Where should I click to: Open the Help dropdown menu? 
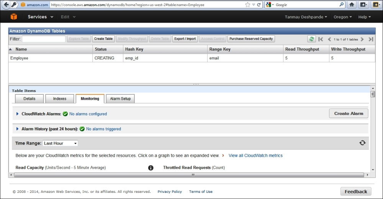click(x=365, y=17)
